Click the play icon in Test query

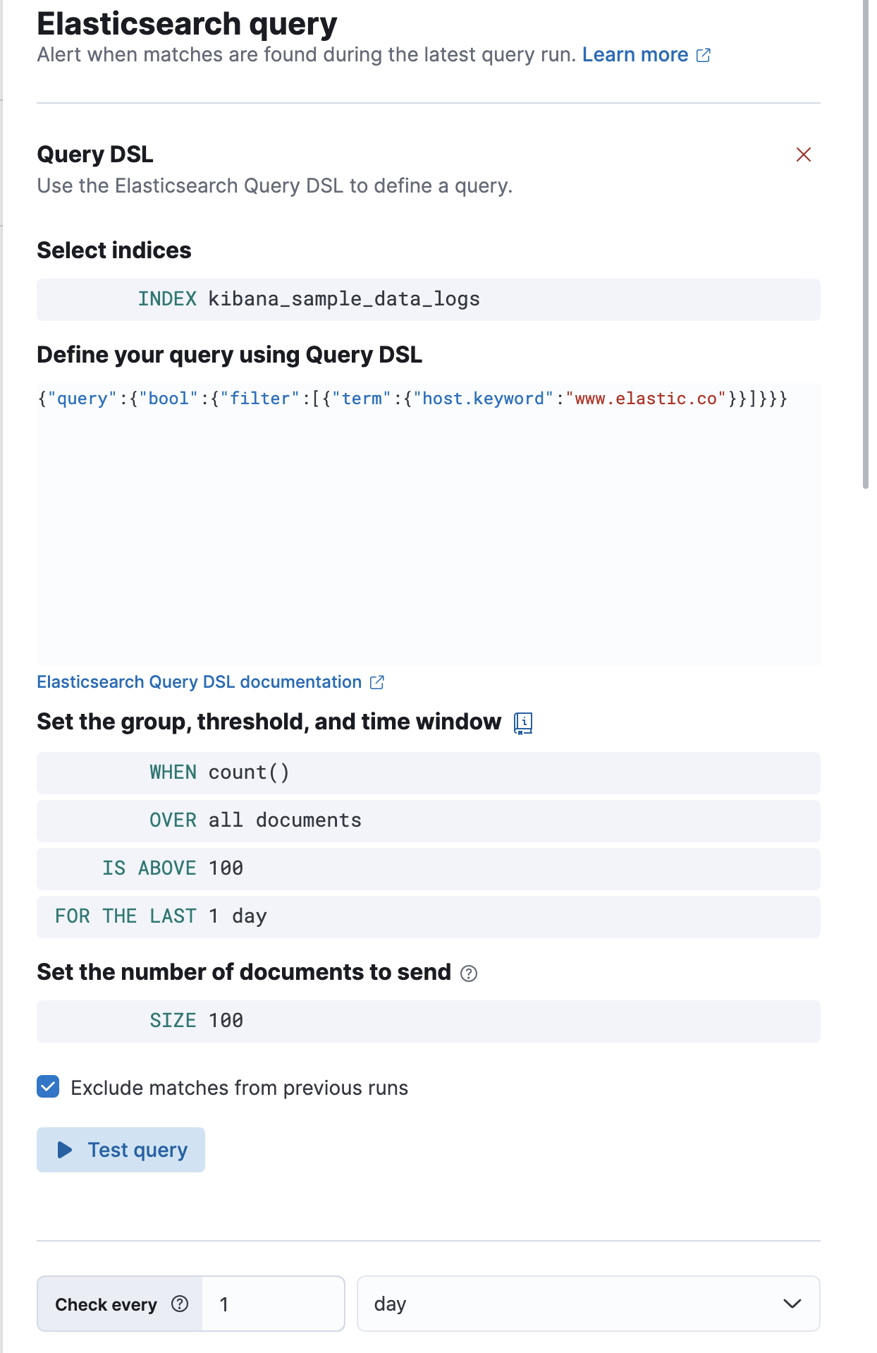65,1150
